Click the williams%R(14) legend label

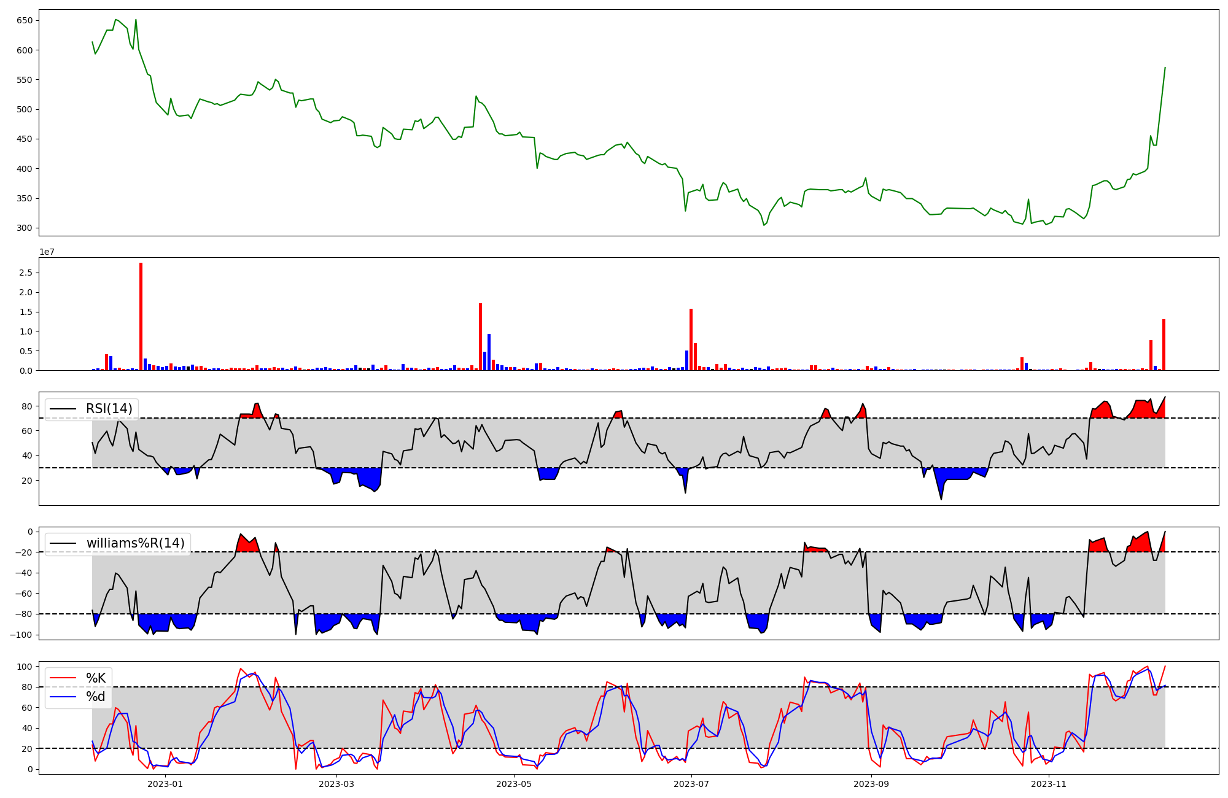(x=135, y=543)
